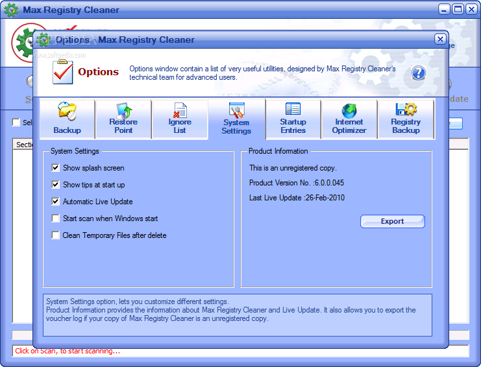481x367 pixels.
Task: Click the Product Version No. 6.0.0.045 text
Action: pos(297,183)
